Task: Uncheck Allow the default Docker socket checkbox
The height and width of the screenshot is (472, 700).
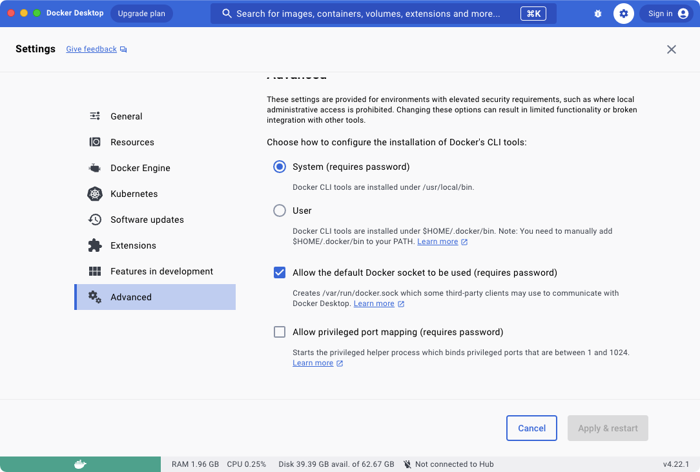Action: 280,272
